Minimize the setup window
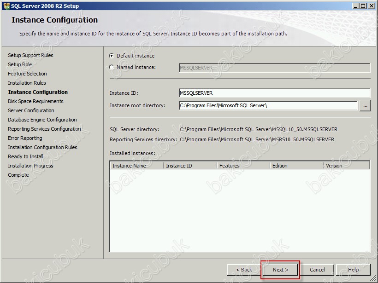Image resolution: width=378 pixels, height=283 pixels. coord(355,6)
